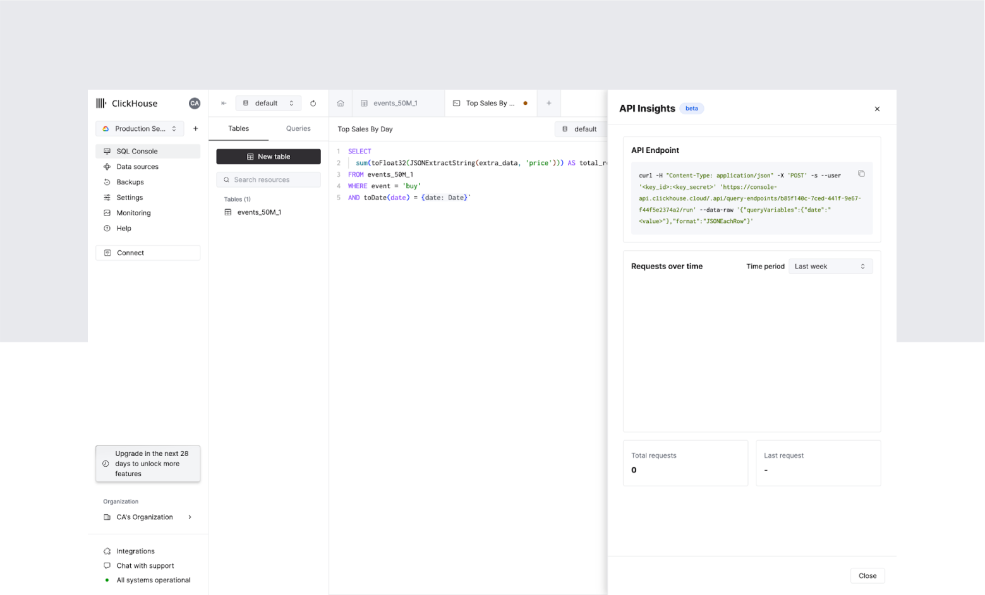Click the plus icon beside the service selector

195,129
